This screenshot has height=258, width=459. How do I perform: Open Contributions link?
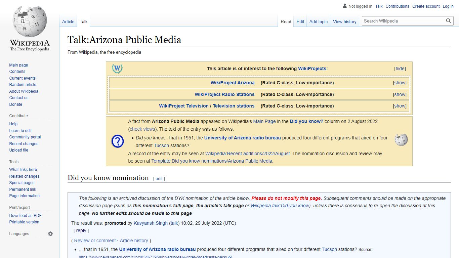pyautogui.click(x=398, y=6)
